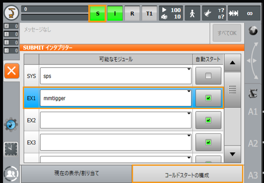The height and width of the screenshot is (183, 264).
Task: Select the EX1 row label
Action: (x=31, y=98)
